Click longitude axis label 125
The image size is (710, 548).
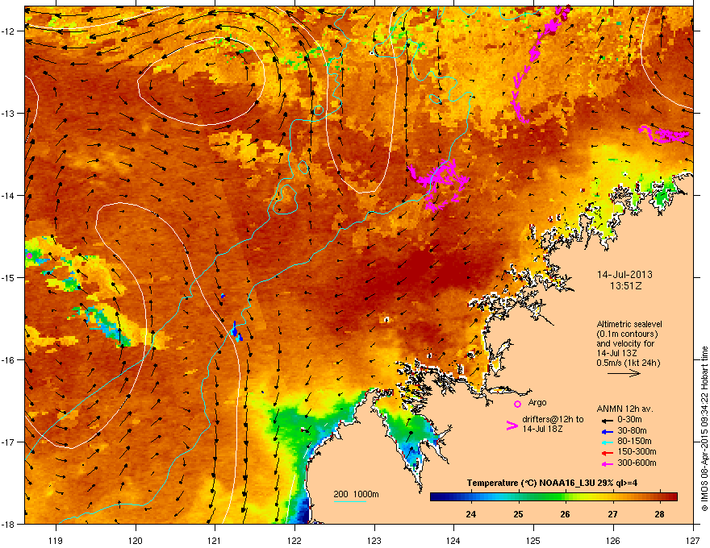pyautogui.click(x=533, y=540)
